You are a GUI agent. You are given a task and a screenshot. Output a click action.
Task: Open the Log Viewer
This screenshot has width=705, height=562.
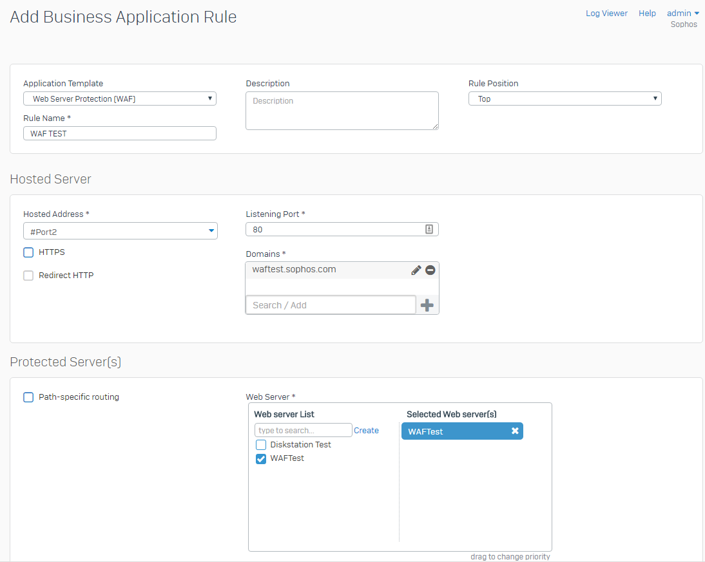tap(606, 13)
